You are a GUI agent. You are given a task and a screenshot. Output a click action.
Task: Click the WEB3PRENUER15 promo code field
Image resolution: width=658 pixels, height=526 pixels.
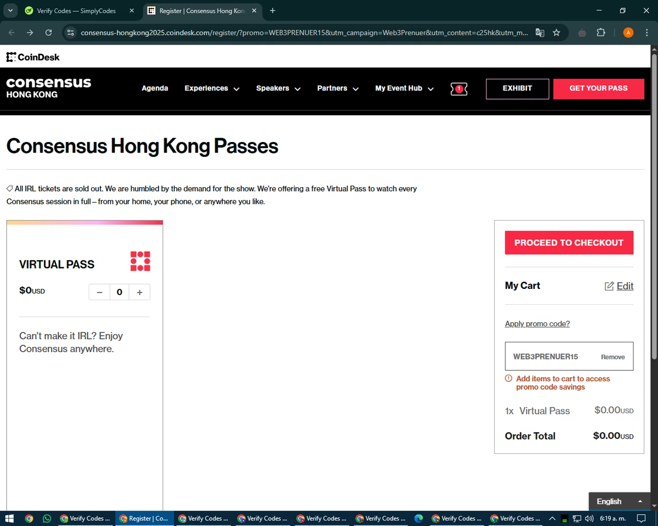(569, 356)
